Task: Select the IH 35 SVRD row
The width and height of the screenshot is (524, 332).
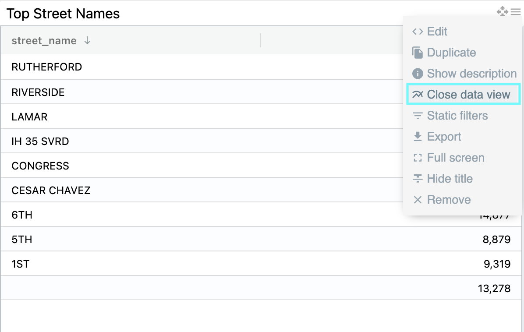Action: (40, 141)
